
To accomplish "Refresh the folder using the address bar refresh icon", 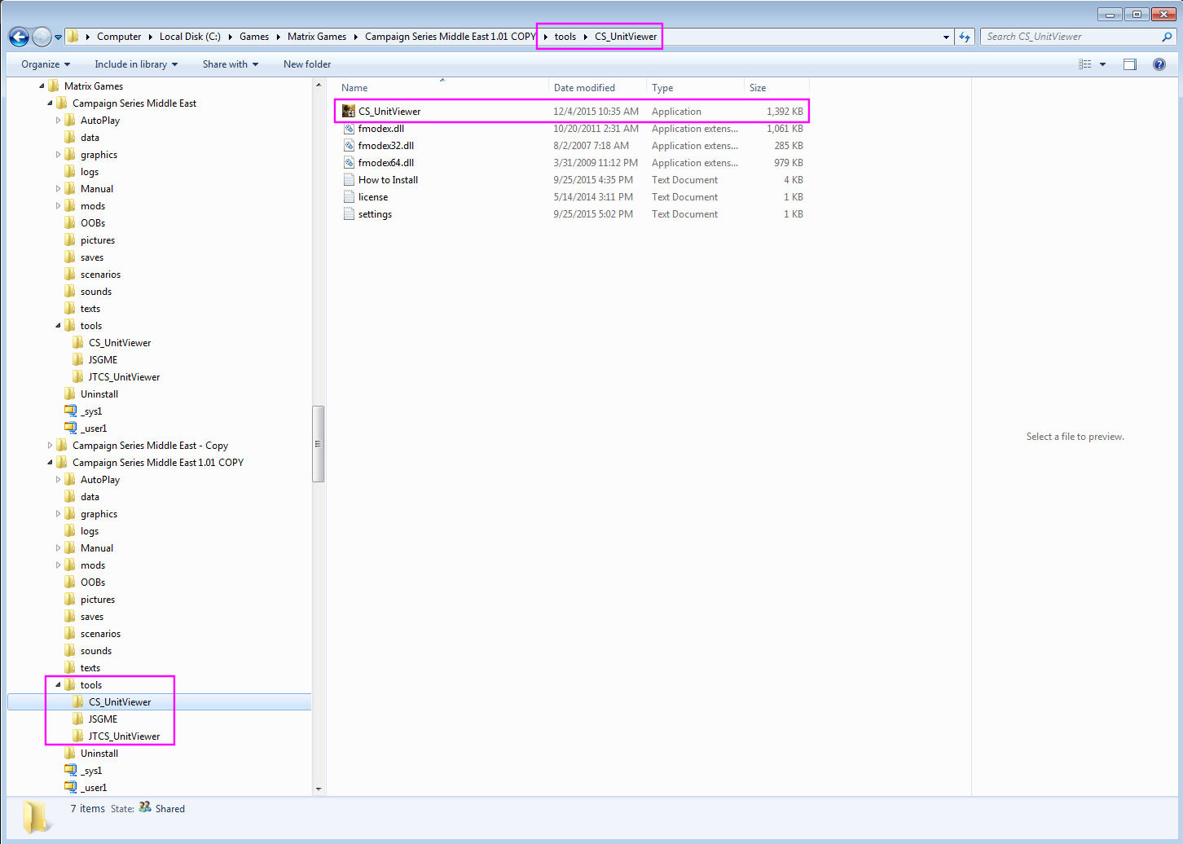I will 965,37.
